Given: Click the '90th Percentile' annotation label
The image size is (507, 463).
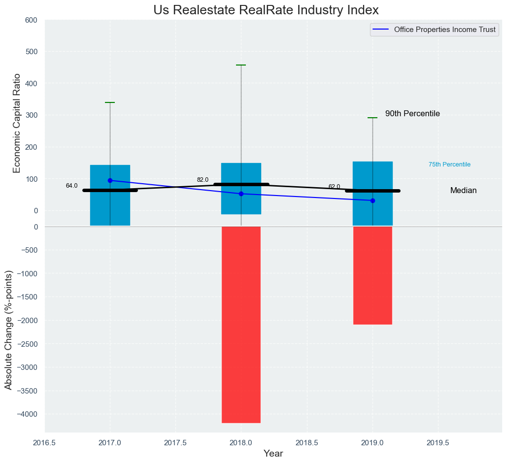Looking at the screenshot, I should click(x=412, y=114).
